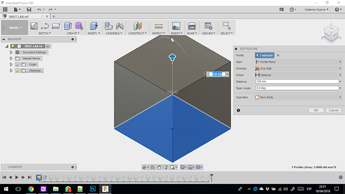
Task: Click the Zoom window navigation icon
Action: click(166, 167)
